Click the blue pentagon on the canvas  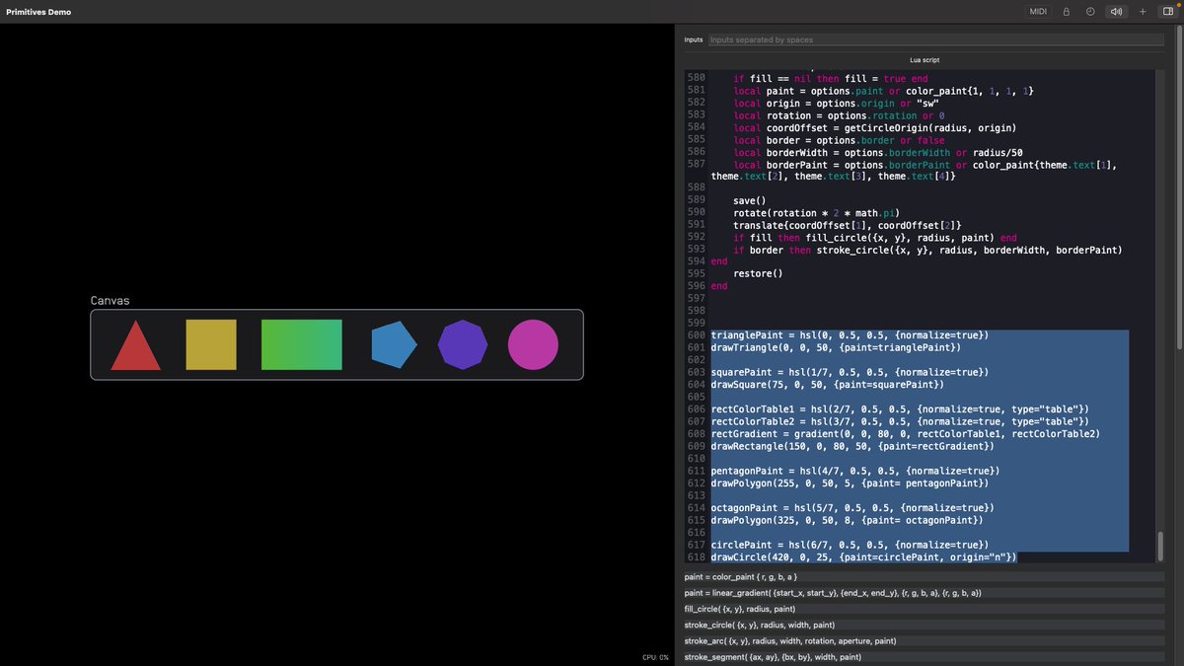click(x=394, y=345)
